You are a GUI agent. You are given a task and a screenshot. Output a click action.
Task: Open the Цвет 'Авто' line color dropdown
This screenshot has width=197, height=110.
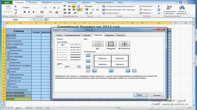[x=79, y=67]
